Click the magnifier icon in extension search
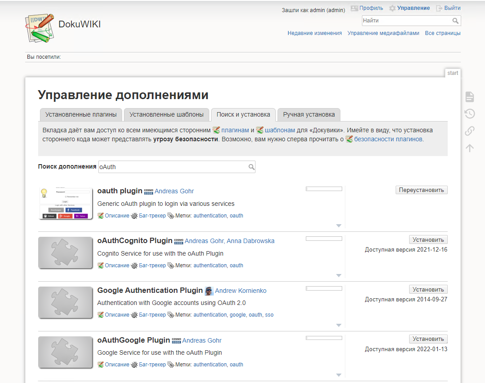The height and width of the screenshot is (383, 485). click(x=251, y=167)
